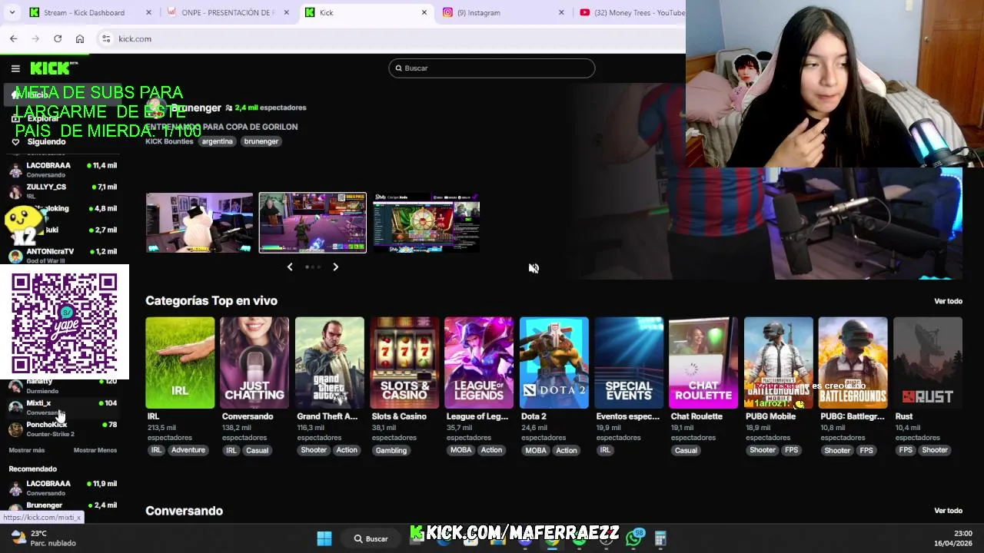
Task: Open the Chat Roulette category card
Action: click(703, 363)
